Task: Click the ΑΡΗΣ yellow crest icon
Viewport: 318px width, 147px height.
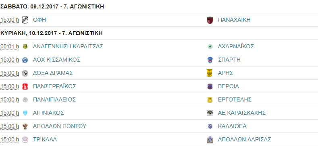Action: click(209, 73)
